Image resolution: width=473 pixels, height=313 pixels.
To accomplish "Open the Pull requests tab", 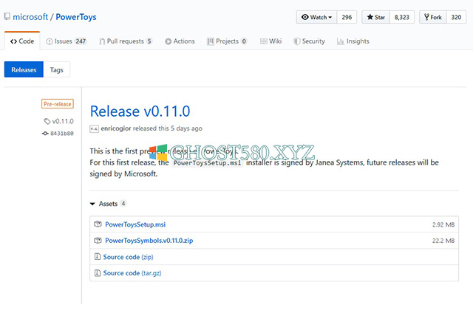I will (126, 41).
